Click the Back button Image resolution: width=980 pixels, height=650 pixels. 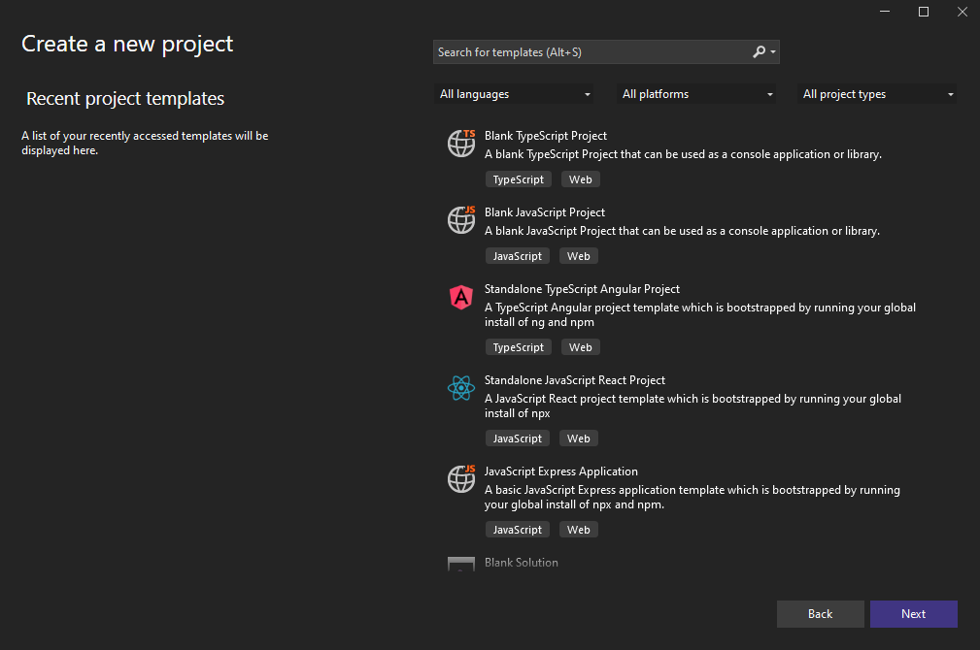820,614
